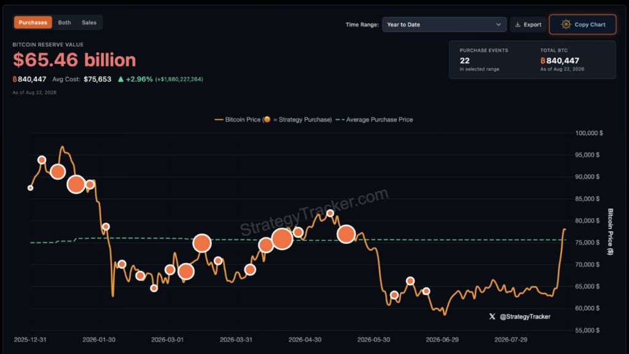
Task: Click the purchase marker at the May price peak
Action: click(x=330, y=213)
